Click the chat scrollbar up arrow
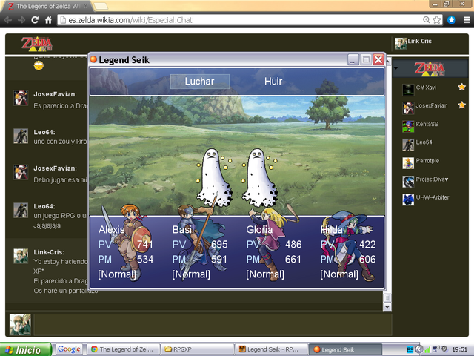Screen dimensions: 474x356 [x=388, y=62]
